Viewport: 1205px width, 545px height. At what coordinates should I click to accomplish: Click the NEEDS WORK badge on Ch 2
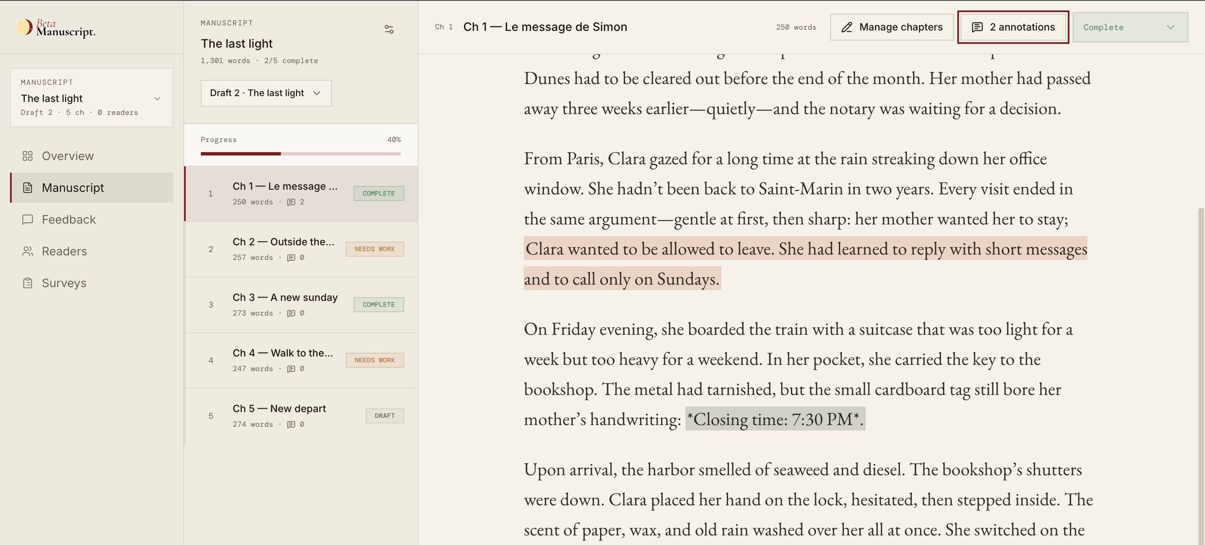(375, 249)
